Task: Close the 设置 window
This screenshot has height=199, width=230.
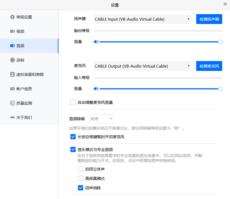Action: [x=225, y=4]
